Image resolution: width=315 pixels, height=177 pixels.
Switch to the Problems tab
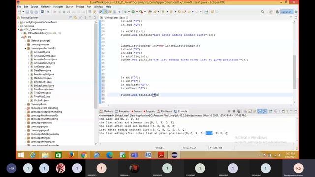[x=164, y=111]
